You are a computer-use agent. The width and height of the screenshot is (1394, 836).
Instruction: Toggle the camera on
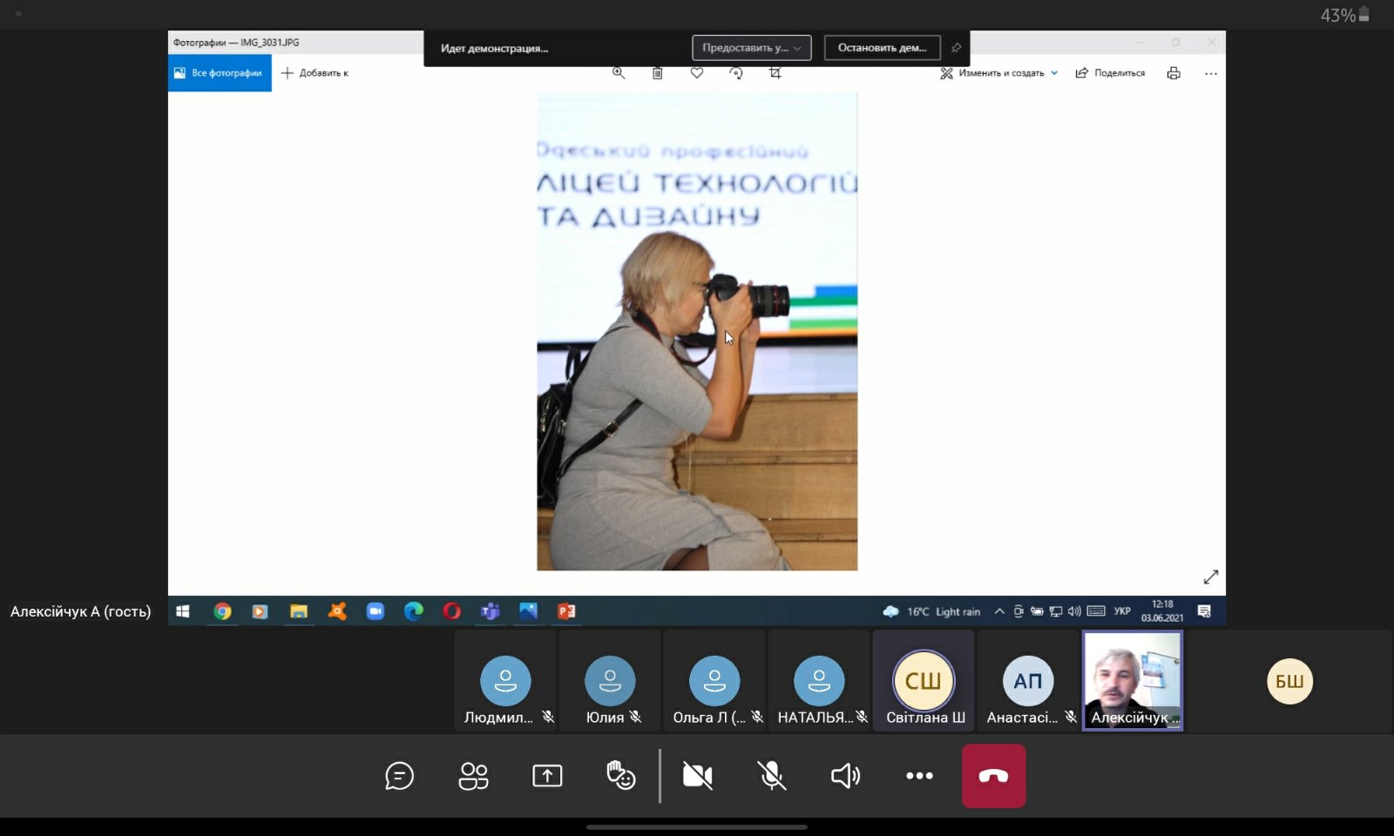click(697, 775)
